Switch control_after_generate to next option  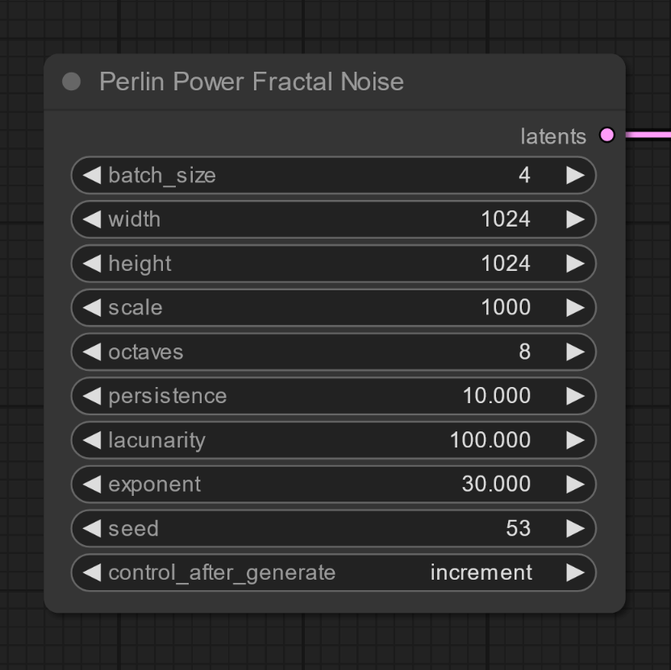pos(574,572)
